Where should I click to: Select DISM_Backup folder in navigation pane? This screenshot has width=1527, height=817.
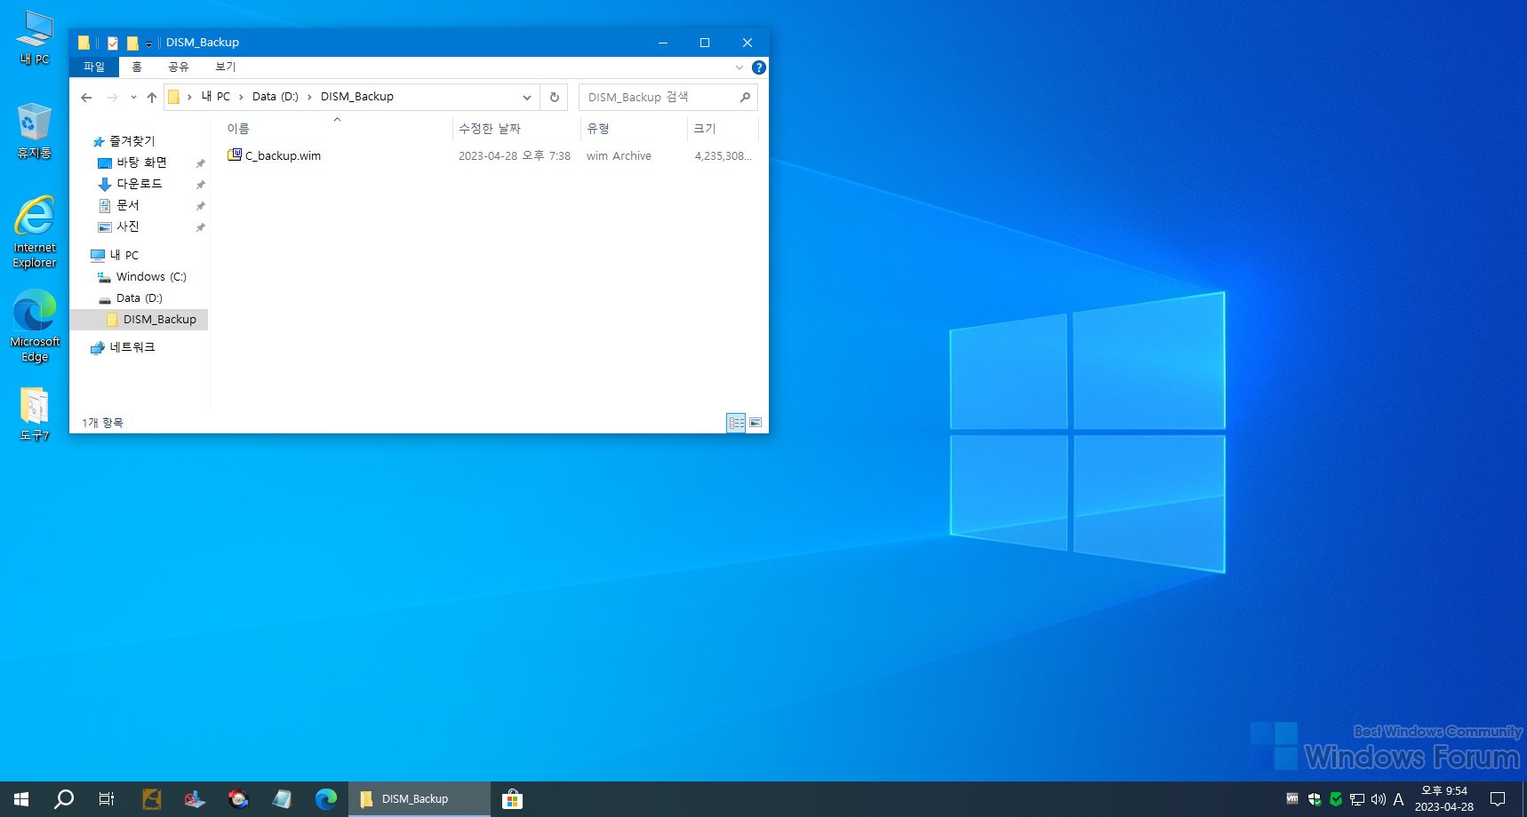pyautogui.click(x=139, y=320)
